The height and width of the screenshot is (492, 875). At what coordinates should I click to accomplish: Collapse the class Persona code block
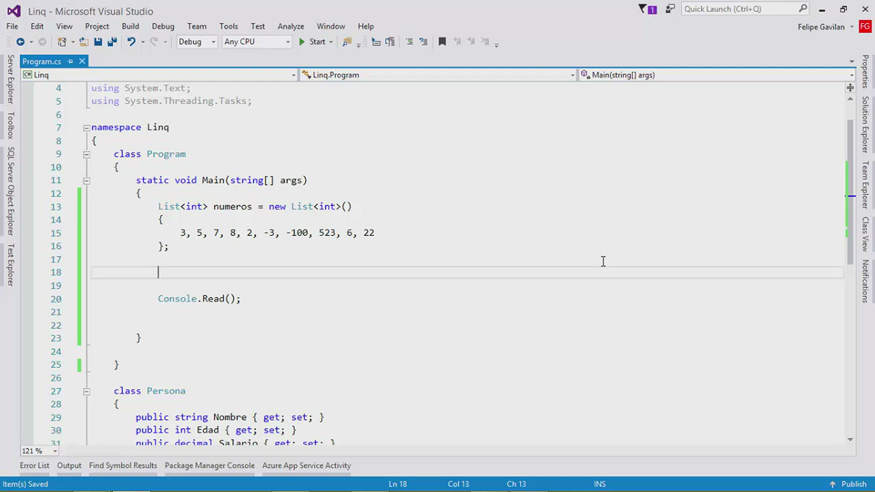pos(87,391)
